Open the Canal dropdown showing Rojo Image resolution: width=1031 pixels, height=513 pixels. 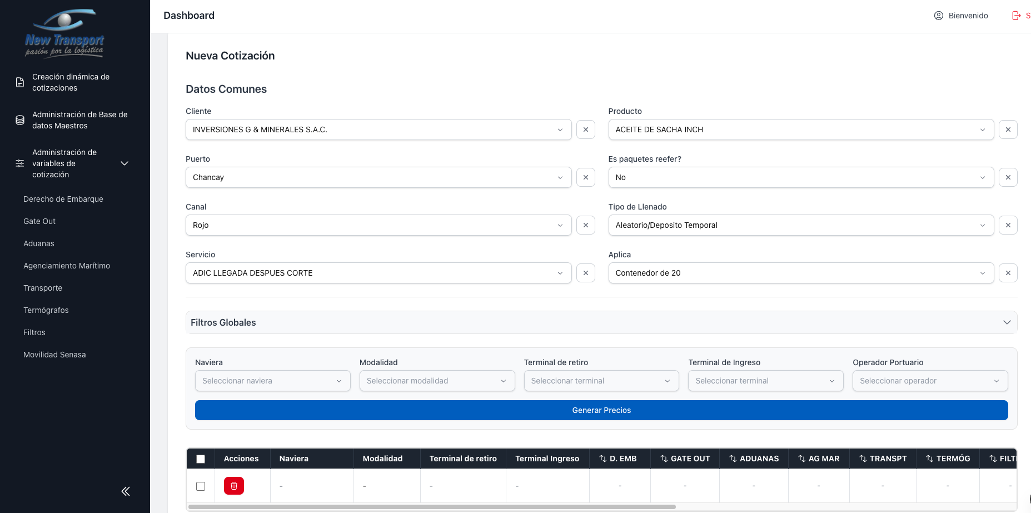(378, 225)
